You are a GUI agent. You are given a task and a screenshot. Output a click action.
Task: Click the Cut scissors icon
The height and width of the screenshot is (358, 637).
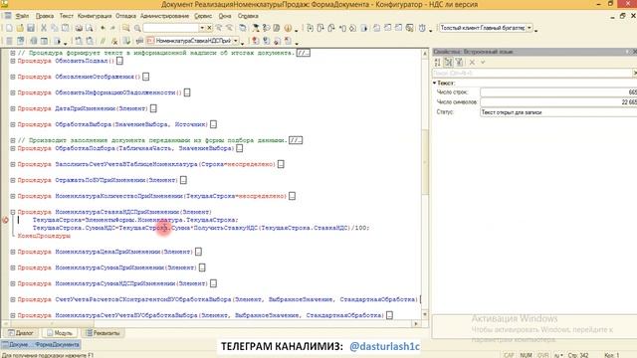[43, 28]
